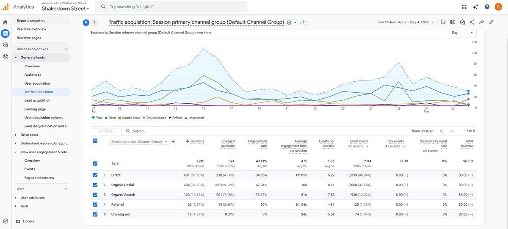Add a new comparison with plus icon
Image resolution: width=508 pixels, height=229 pixels.
tap(95, 22)
